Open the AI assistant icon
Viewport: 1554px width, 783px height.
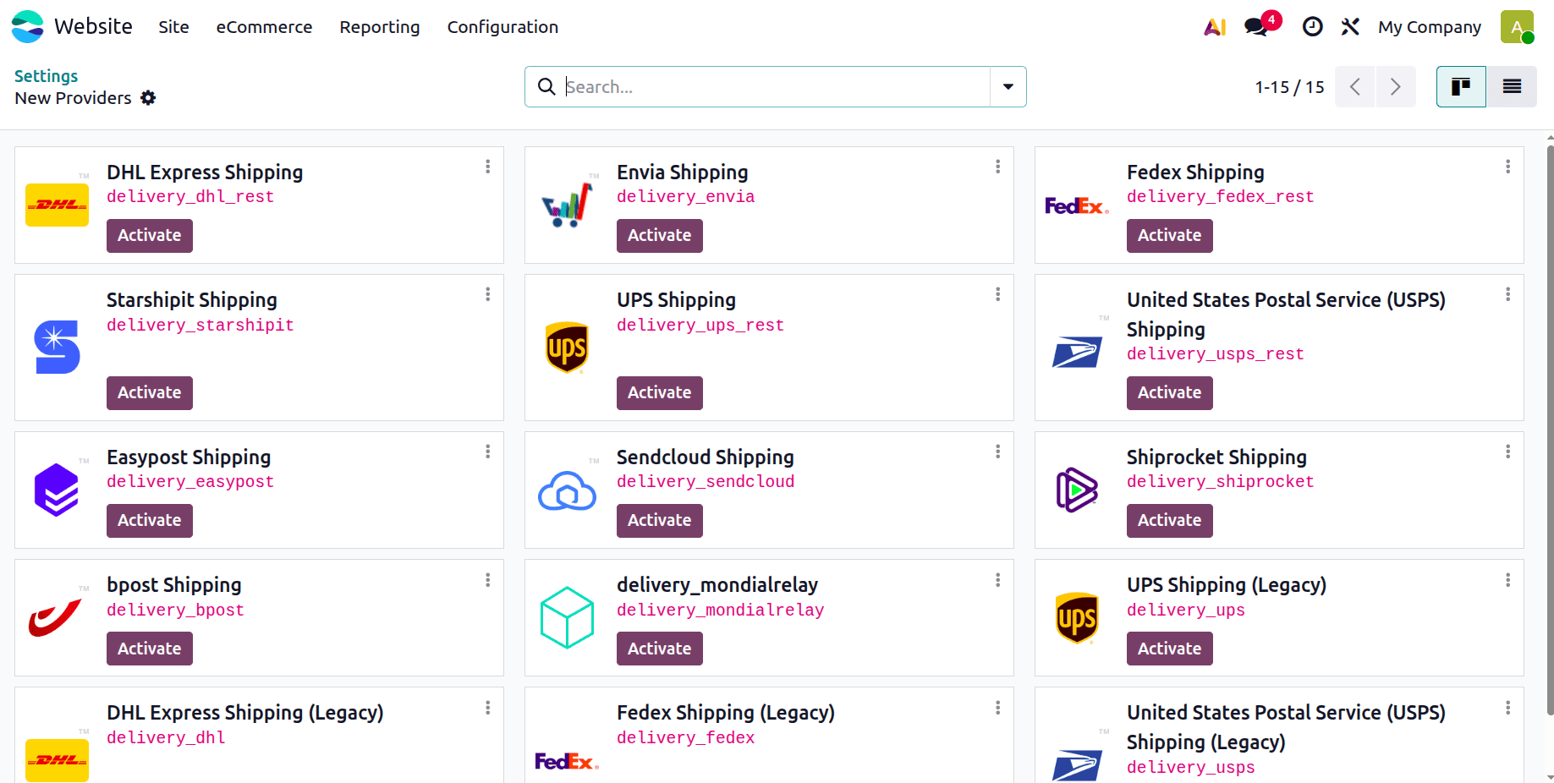1215,27
